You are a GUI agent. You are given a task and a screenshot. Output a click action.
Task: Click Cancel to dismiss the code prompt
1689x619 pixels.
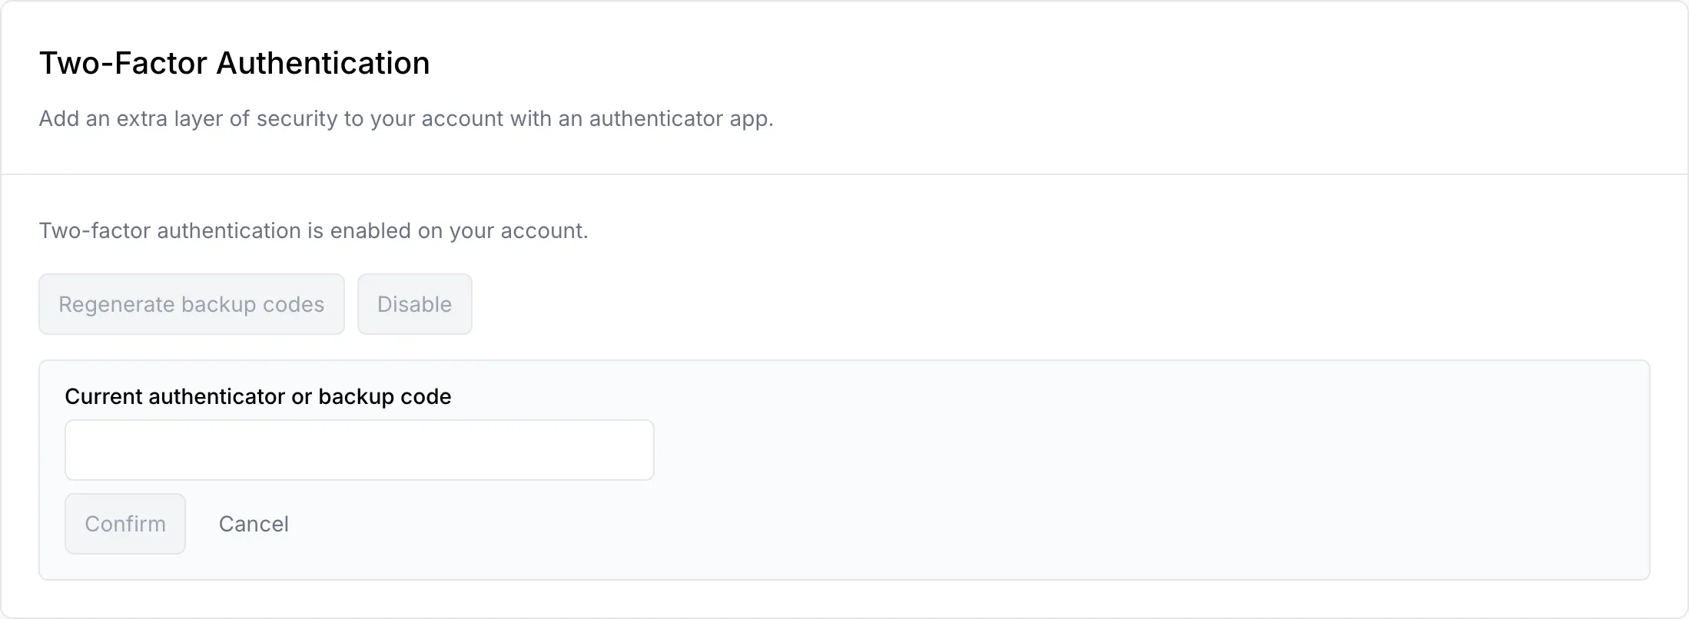[254, 524]
